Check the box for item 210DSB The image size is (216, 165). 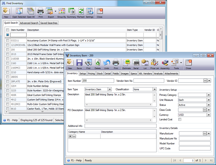pos(8,59)
